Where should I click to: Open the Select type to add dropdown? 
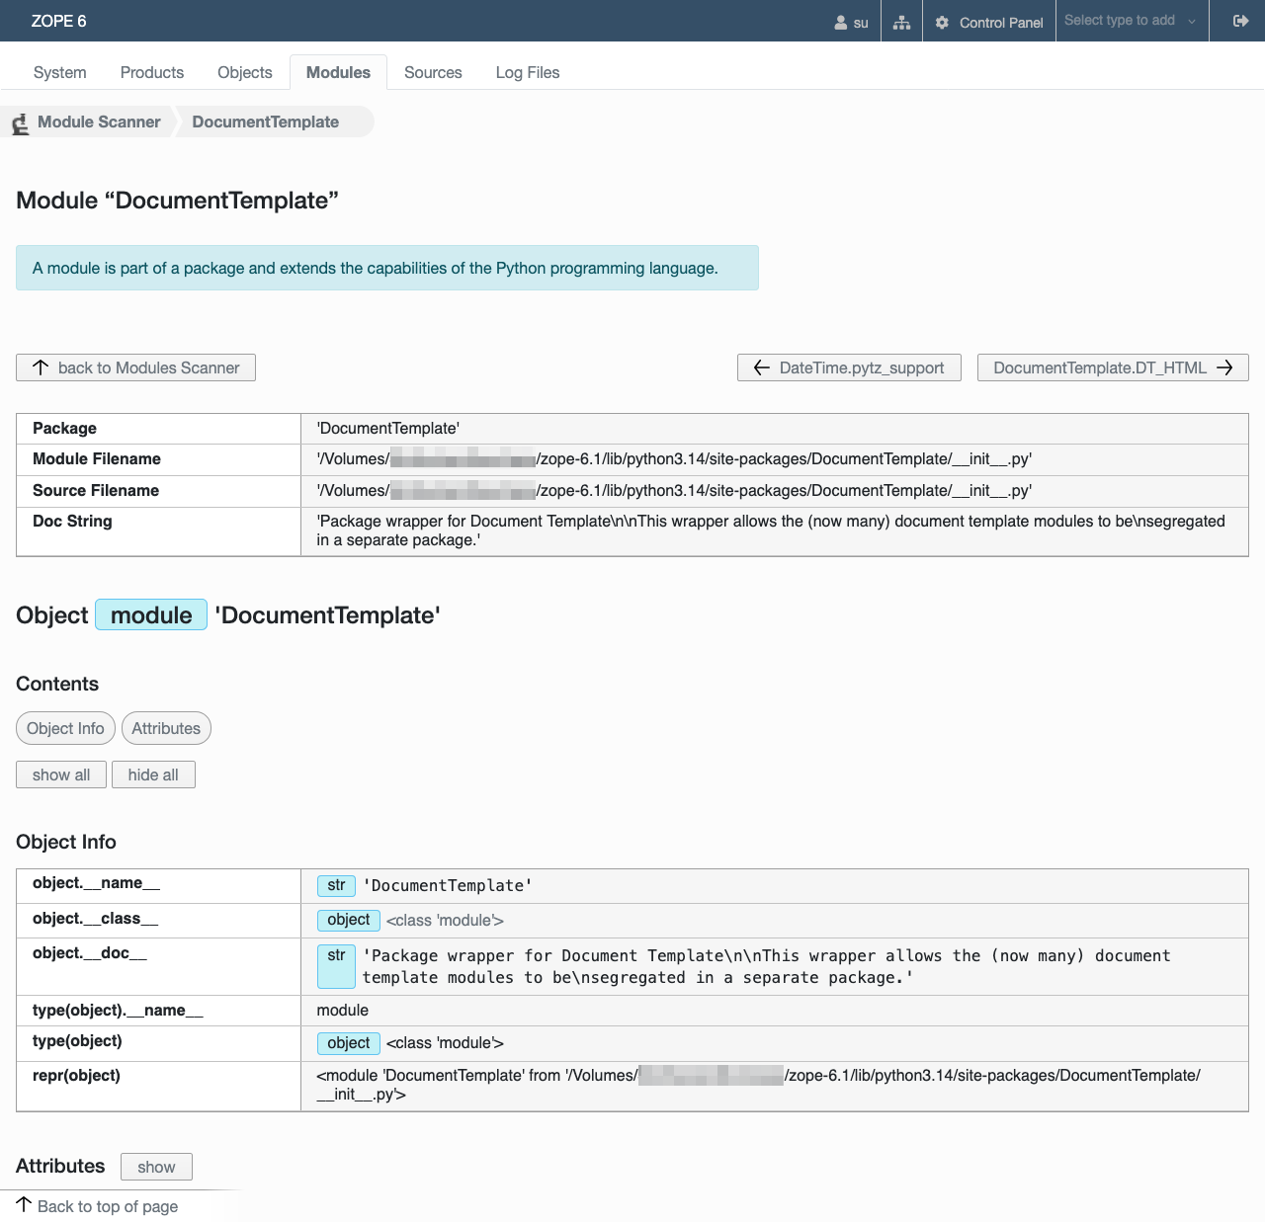tap(1132, 21)
